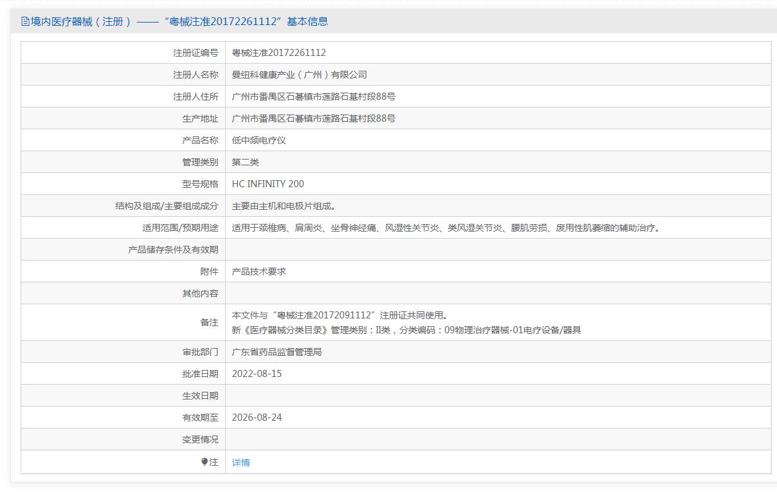This screenshot has width=777, height=496.
Task: Click the 主要由主机和电极片组成 text
Action: click(283, 206)
